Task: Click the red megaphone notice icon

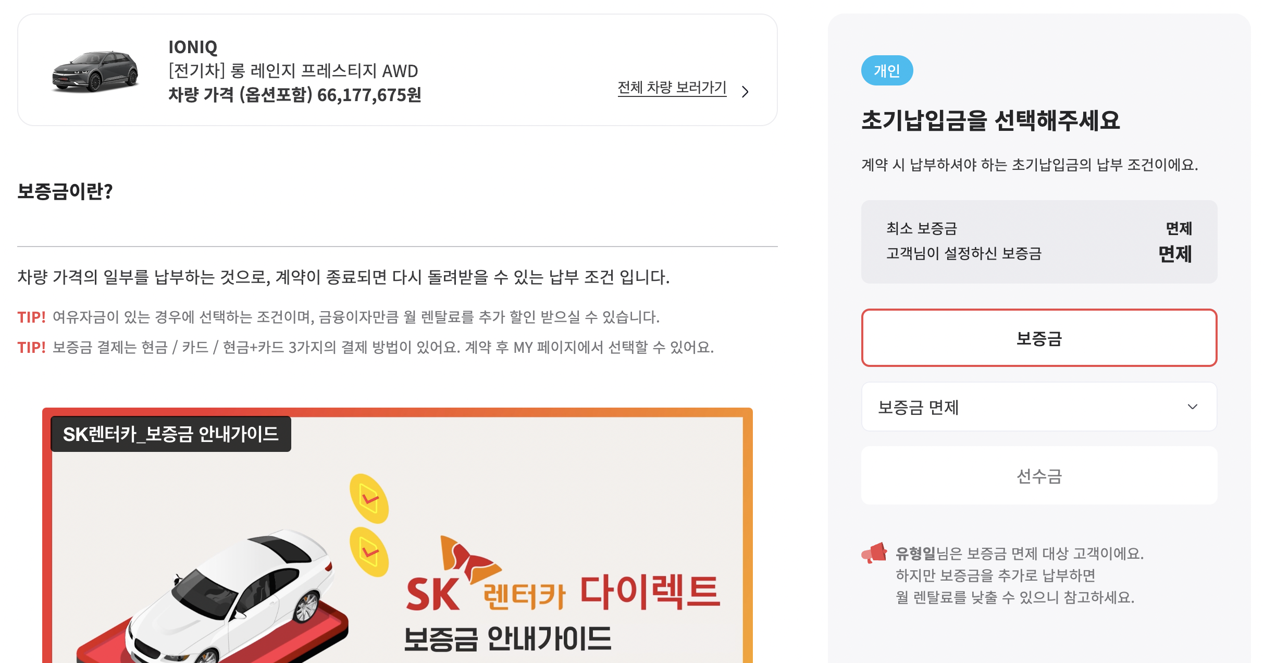Action: [874, 553]
